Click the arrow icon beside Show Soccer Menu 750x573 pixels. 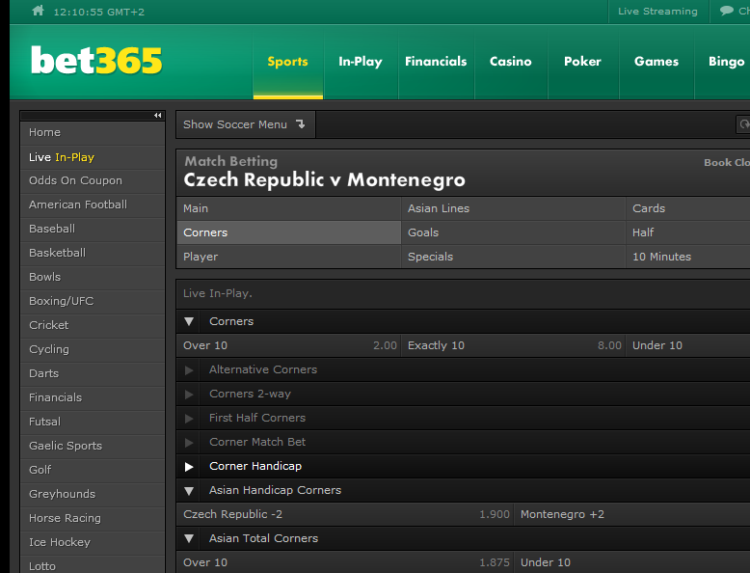click(301, 124)
